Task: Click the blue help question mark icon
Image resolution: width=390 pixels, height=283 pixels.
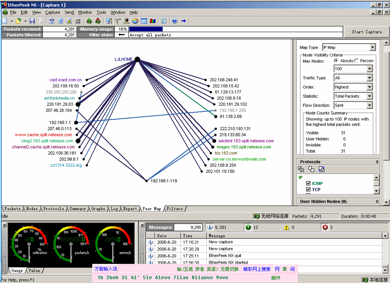Action: (x=174, y=21)
